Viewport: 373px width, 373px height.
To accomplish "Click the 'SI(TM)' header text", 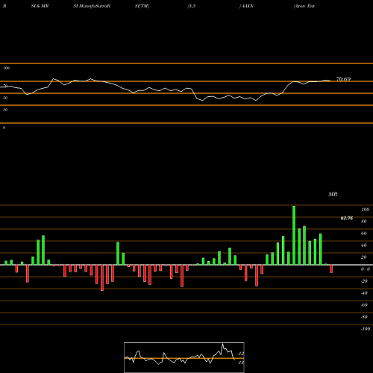I will pos(142,6).
